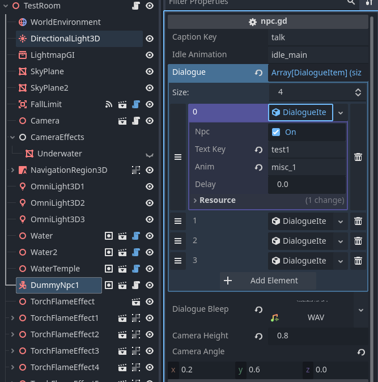Edit the Delay value field
This screenshot has height=382, width=378.
(x=307, y=184)
